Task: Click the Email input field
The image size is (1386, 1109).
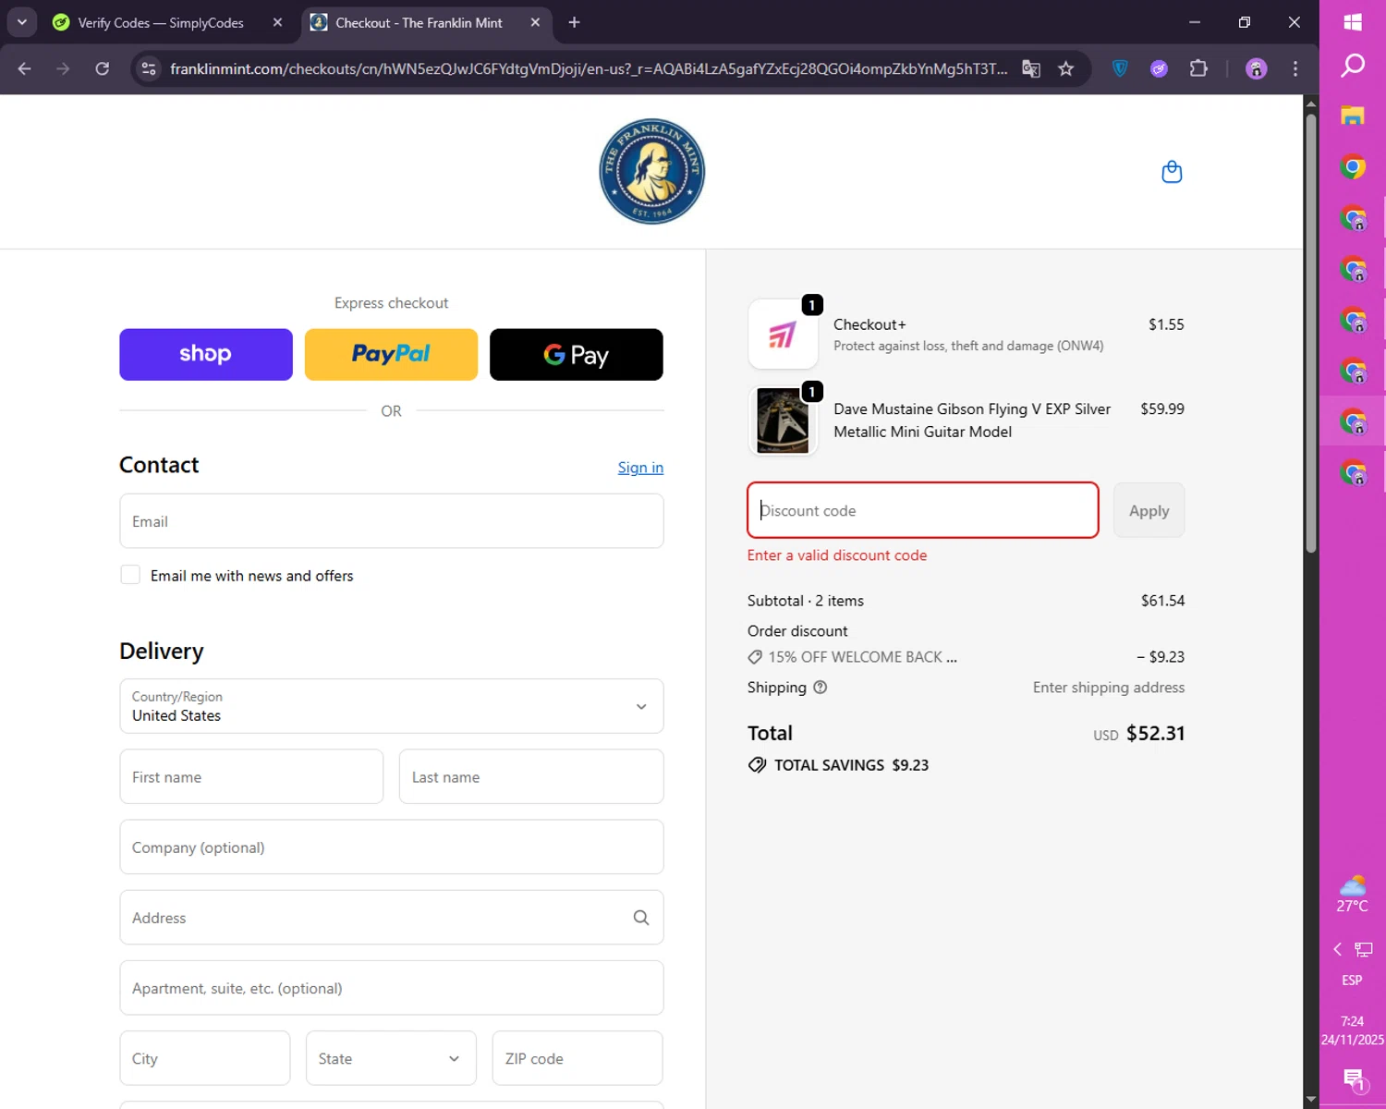Action: pyautogui.click(x=392, y=521)
